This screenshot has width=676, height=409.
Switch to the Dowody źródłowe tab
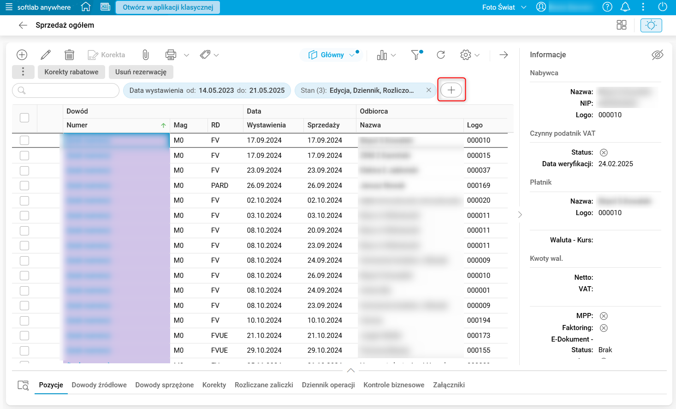(x=99, y=385)
